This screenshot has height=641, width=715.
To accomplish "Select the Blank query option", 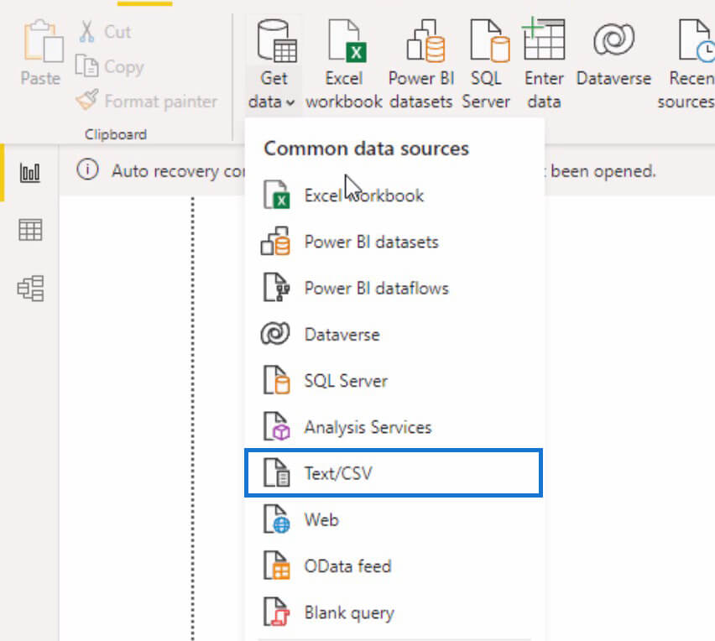I will coord(394,612).
